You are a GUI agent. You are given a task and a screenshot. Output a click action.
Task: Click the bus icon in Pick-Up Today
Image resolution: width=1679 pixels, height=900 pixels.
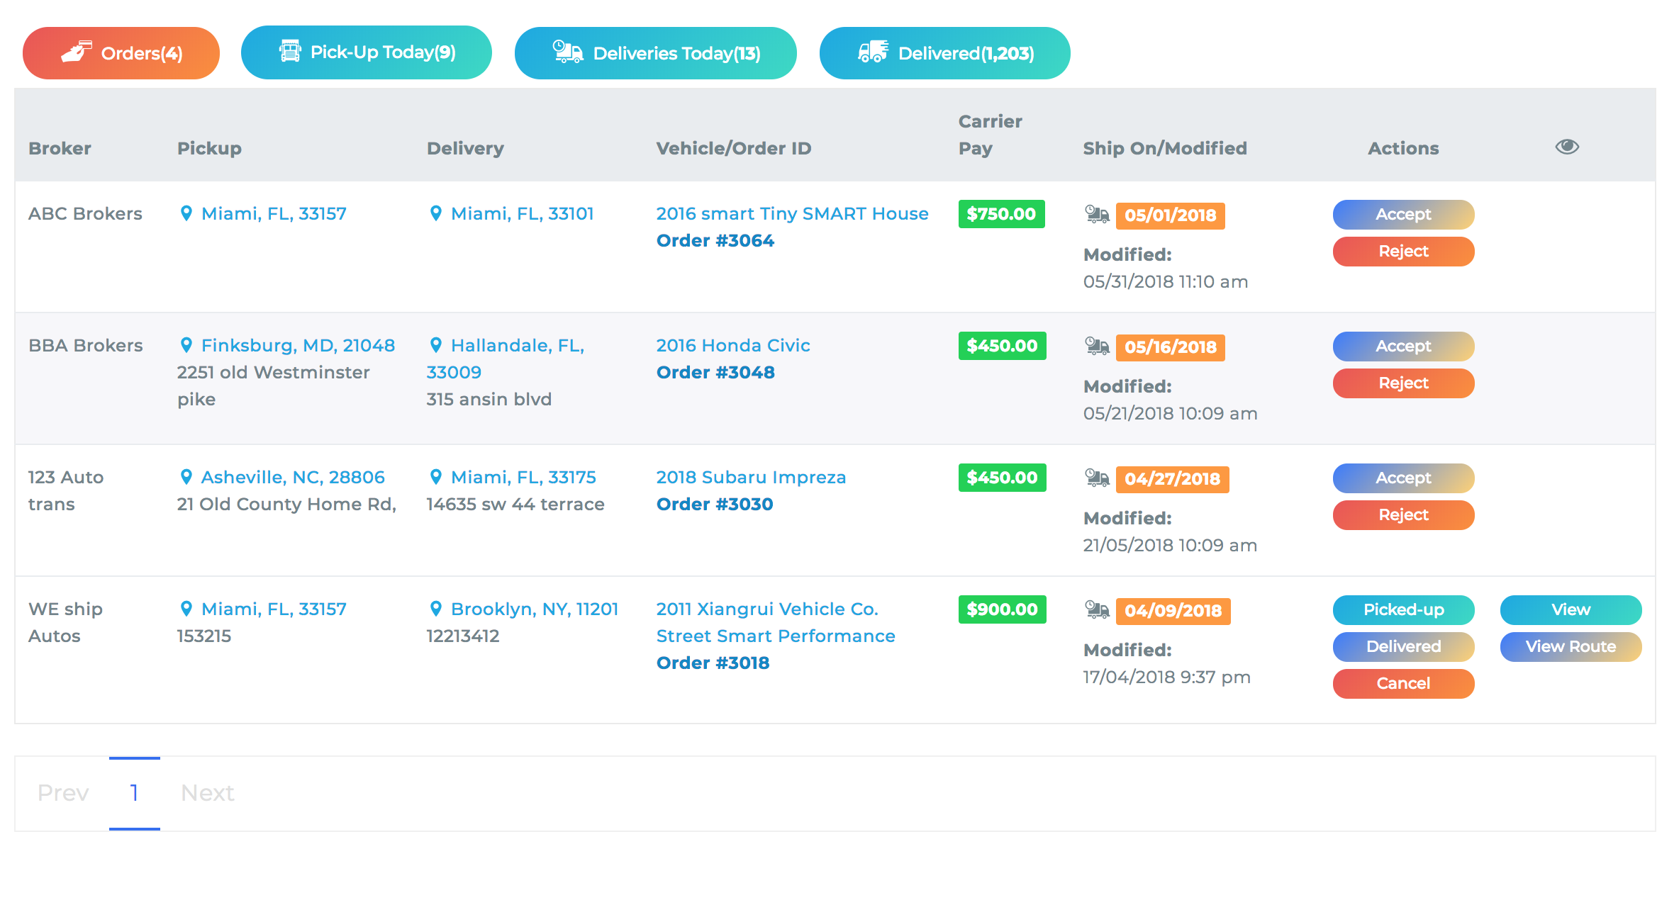click(289, 52)
